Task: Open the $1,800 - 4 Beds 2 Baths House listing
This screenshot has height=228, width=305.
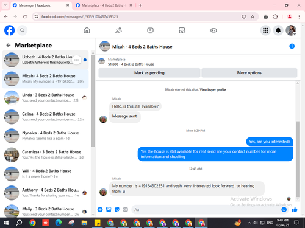Action: point(131,64)
